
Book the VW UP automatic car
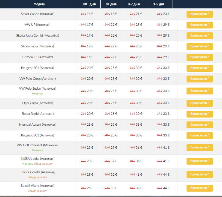click(199, 25)
